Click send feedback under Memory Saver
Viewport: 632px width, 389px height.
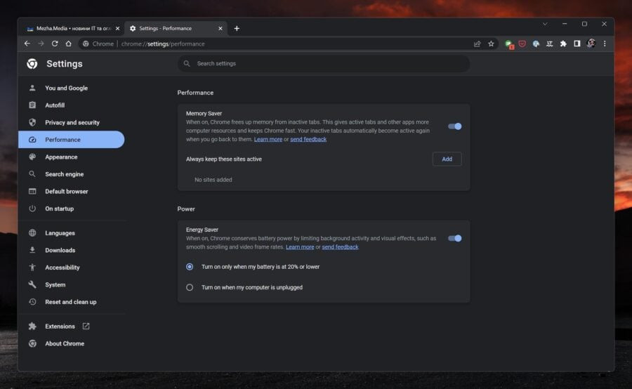pos(308,139)
